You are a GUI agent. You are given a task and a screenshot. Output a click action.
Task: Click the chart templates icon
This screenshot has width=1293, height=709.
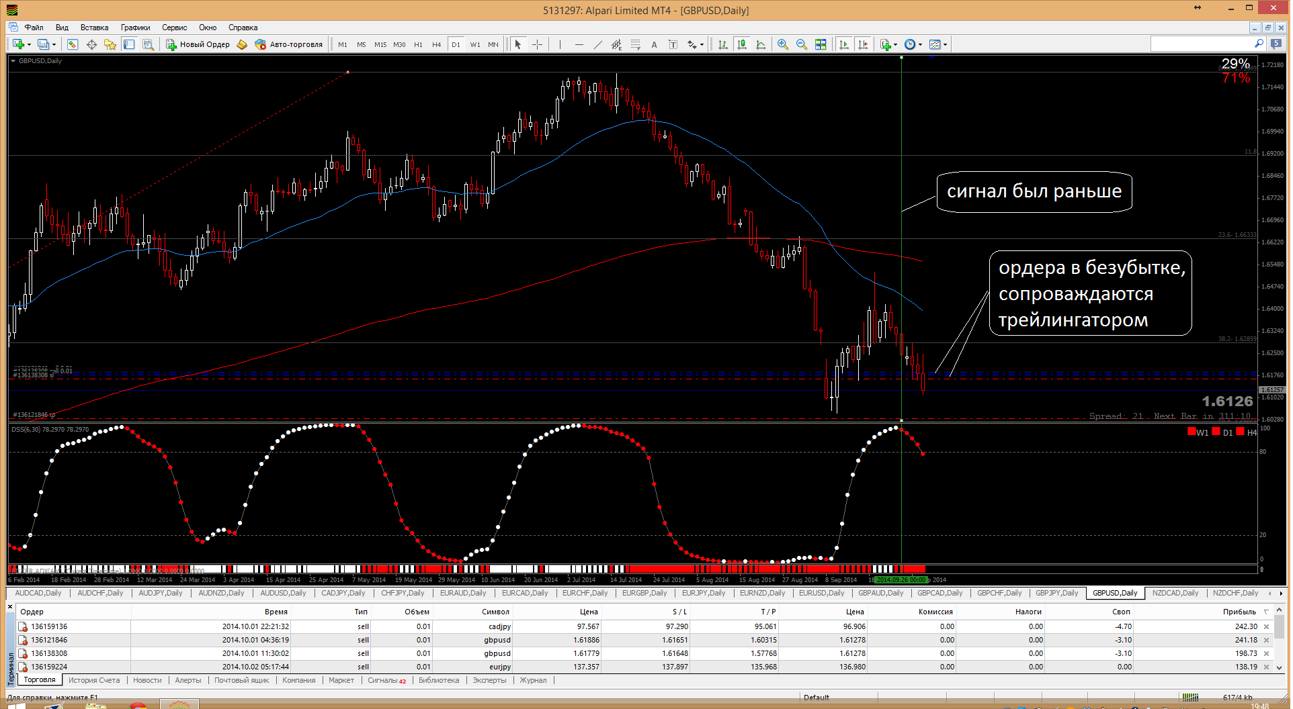pos(934,44)
